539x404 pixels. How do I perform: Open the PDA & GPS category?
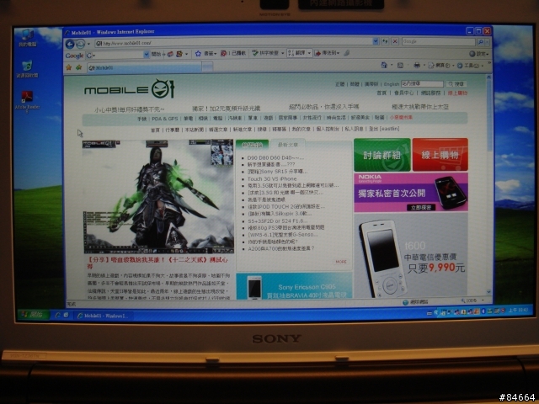(165, 119)
